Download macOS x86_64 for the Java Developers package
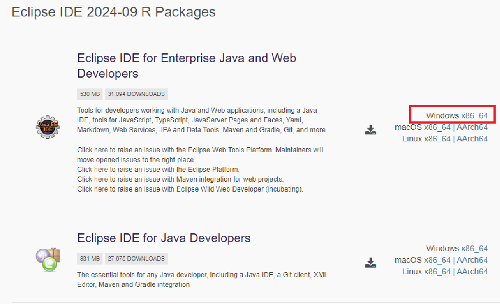 point(437,260)
